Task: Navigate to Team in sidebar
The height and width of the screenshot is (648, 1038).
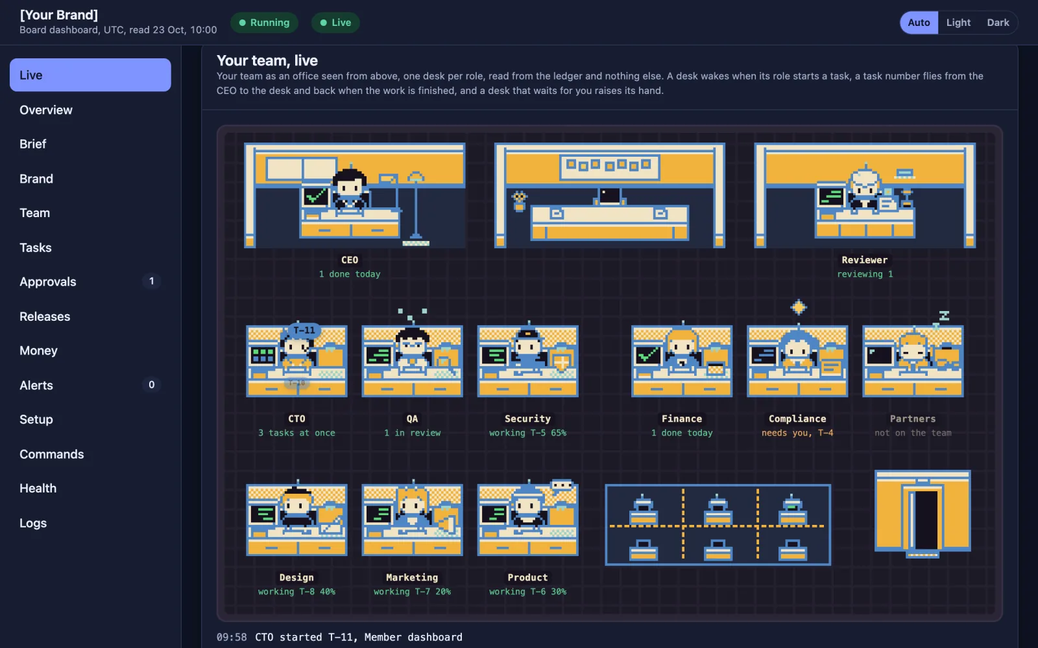Action: [x=90, y=213]
